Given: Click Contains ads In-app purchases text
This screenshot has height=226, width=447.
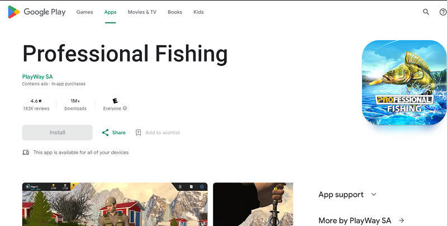Looking at the screenshot, I should click(54, 84).
